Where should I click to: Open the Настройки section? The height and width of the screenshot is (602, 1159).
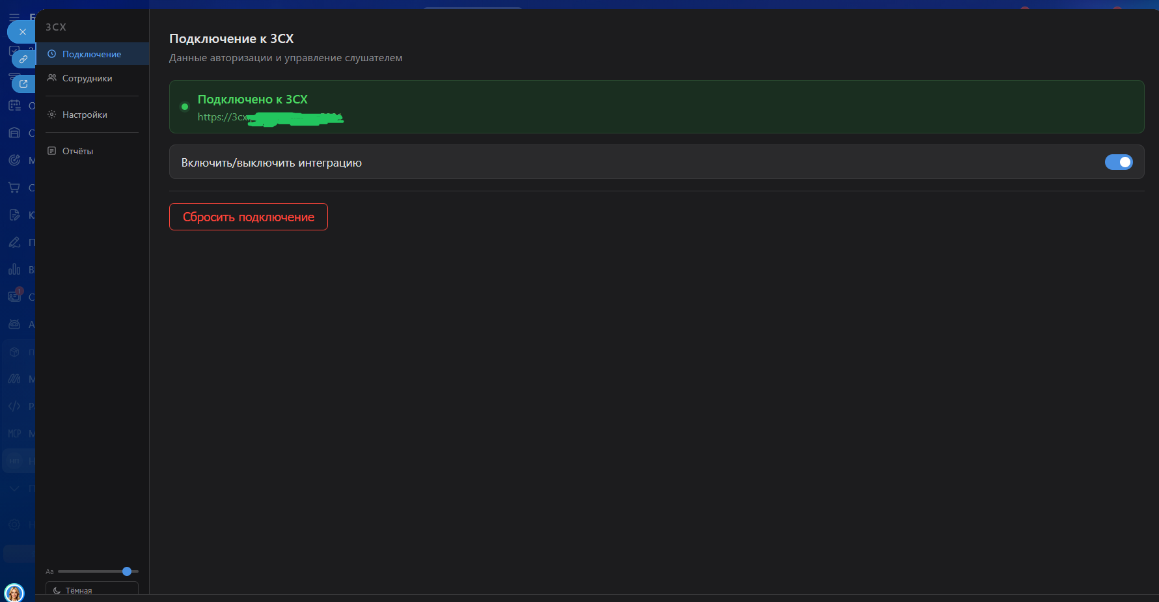pos(92,115)
